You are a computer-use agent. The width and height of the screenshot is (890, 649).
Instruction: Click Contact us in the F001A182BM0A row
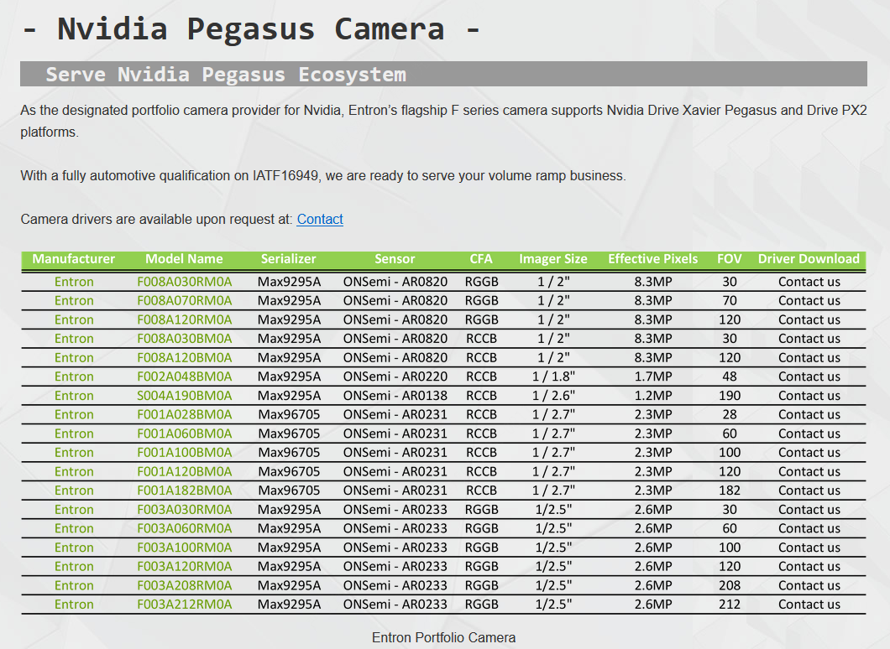coord(809,491)
